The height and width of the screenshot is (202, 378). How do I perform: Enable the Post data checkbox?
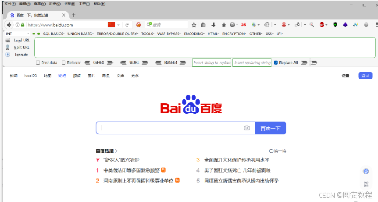38,63
